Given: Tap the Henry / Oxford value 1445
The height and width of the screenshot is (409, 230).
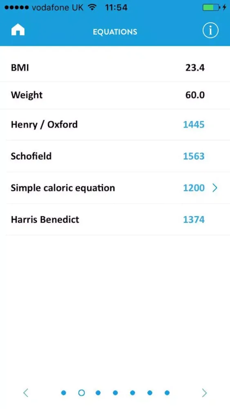Looking at the screenshot, I should pyautogui.click(x=194, y=125).
